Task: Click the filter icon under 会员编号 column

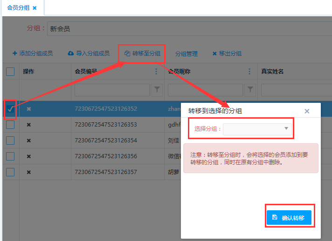Action: click(x=157, y=89)
